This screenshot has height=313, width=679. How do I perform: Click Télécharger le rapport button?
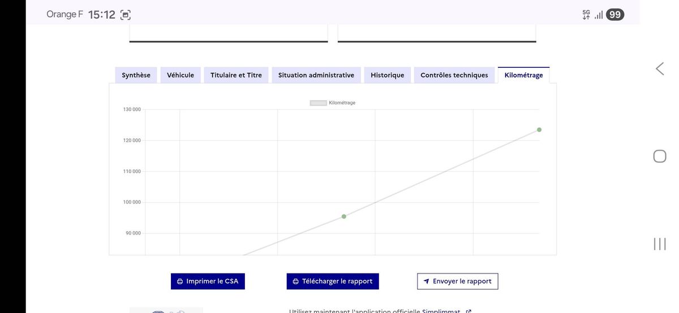pyautogui.click(x=333, y=281)
